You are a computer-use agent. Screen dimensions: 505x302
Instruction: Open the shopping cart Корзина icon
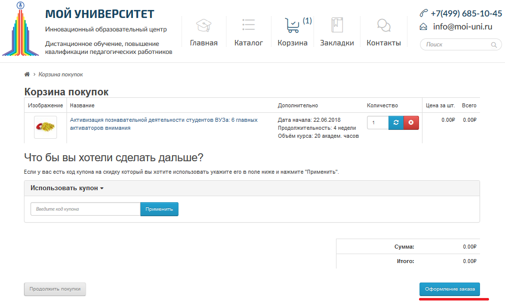pos(292,25)
